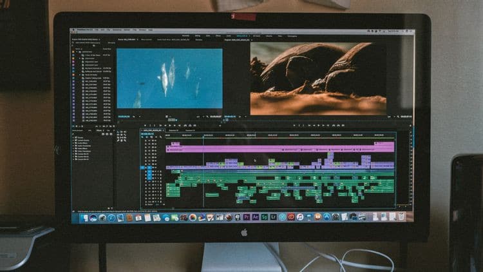Image resolution: width=483 pixels, height=272 pixels.
Task: Open the Trash in the dock
Action: (402, 217)
